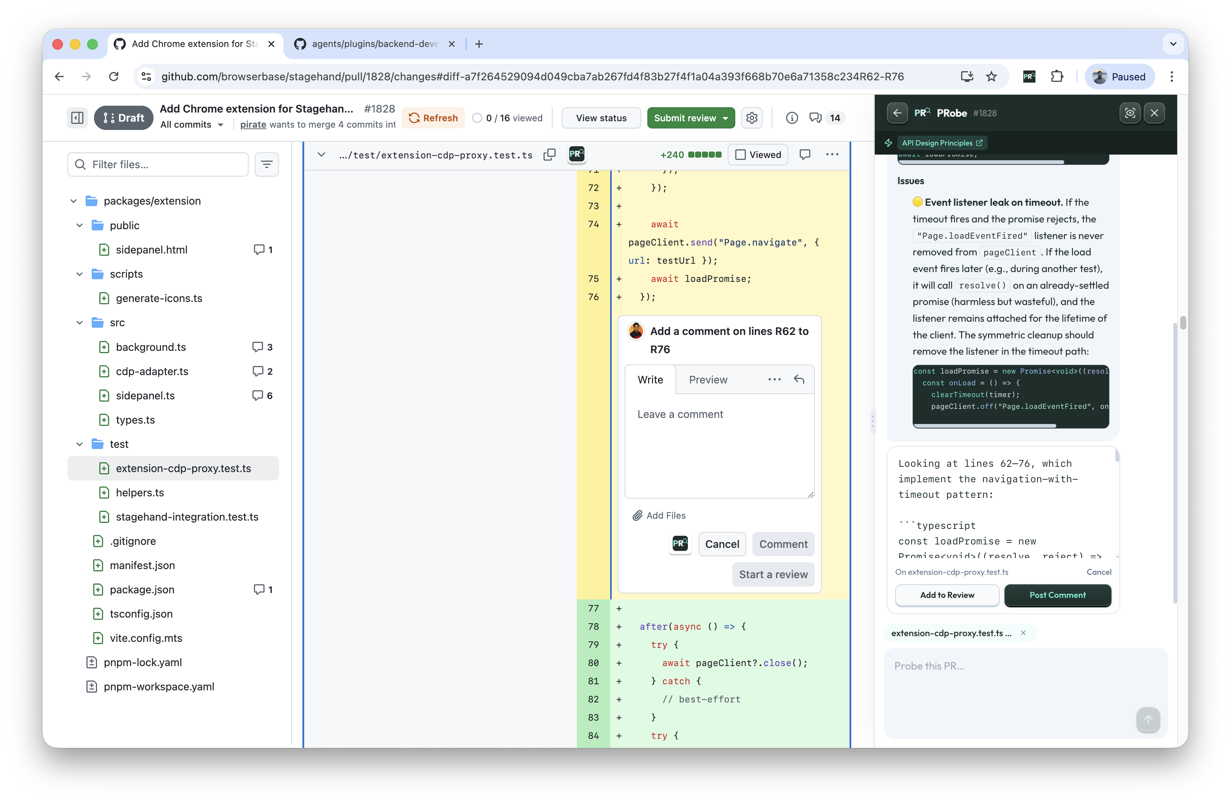Open the file filter options icon
The width and height of the screenshot is (1231, 804).
(266, 164)
